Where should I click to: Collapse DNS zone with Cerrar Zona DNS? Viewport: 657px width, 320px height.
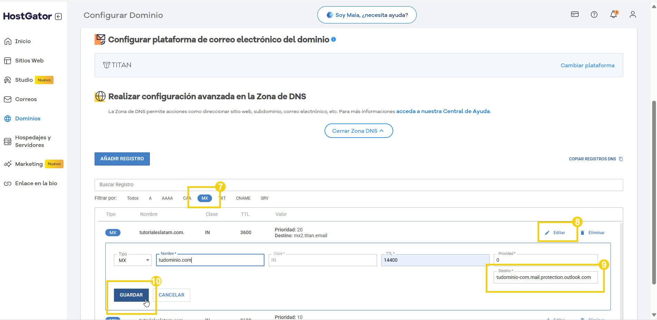(358, 131)
